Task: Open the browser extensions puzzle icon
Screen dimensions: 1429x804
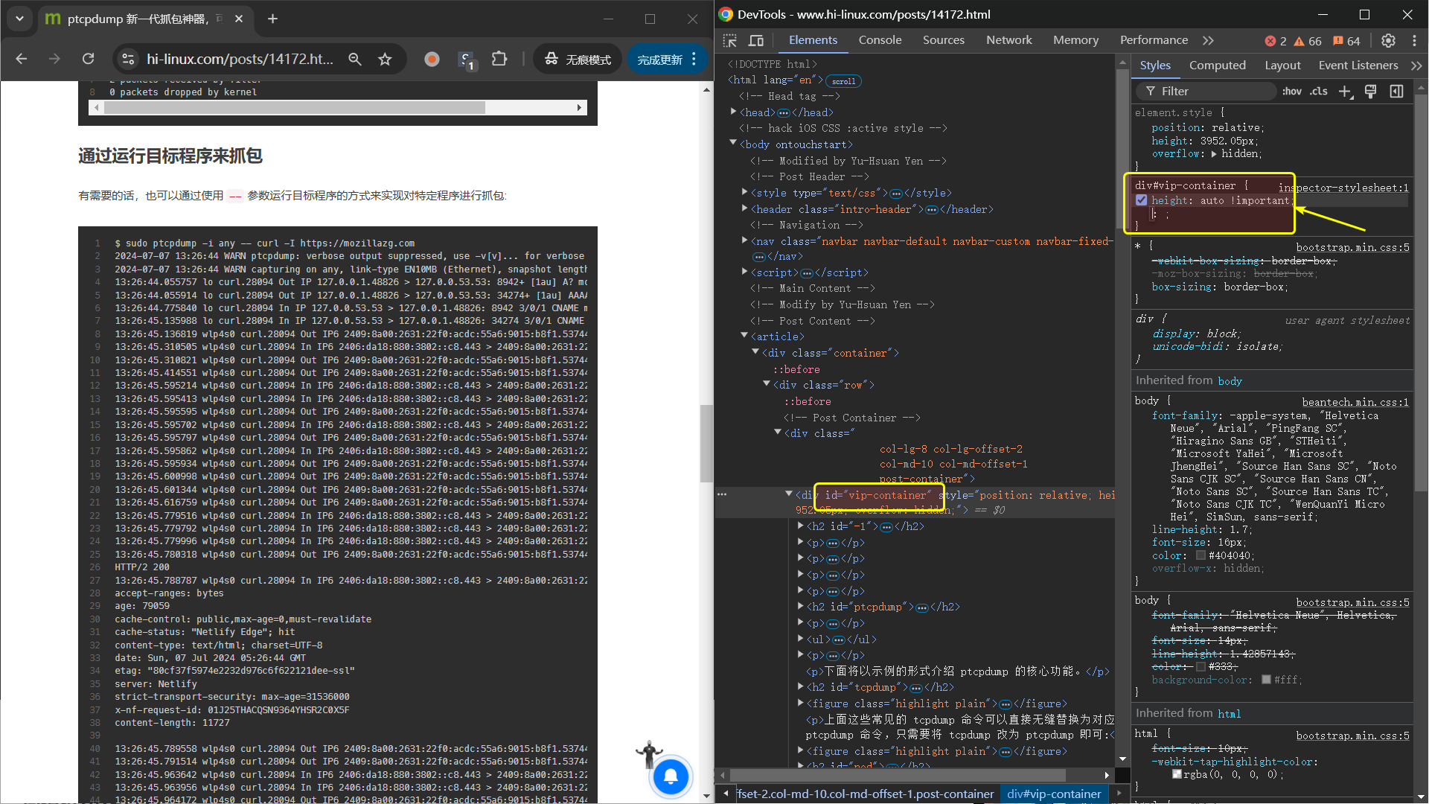Action: [499, 59]
